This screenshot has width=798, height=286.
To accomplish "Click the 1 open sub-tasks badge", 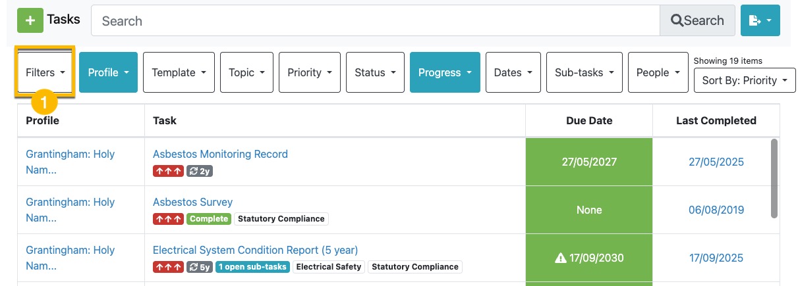I will [x=253, y=267].
